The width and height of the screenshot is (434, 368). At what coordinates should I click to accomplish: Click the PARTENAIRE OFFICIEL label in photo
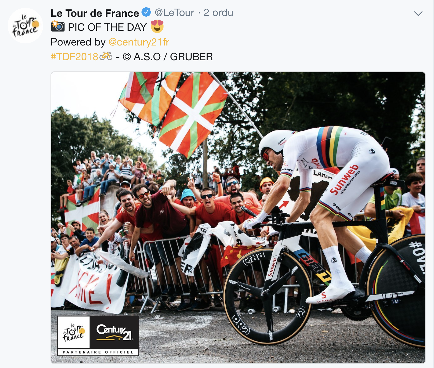tap(98, 352)
